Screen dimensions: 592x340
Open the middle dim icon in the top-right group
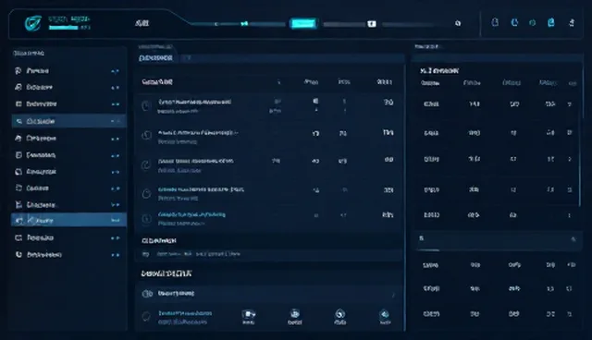pos(533,23)
